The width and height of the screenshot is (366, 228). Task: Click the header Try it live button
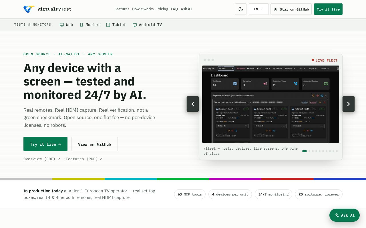coord(328,9)
